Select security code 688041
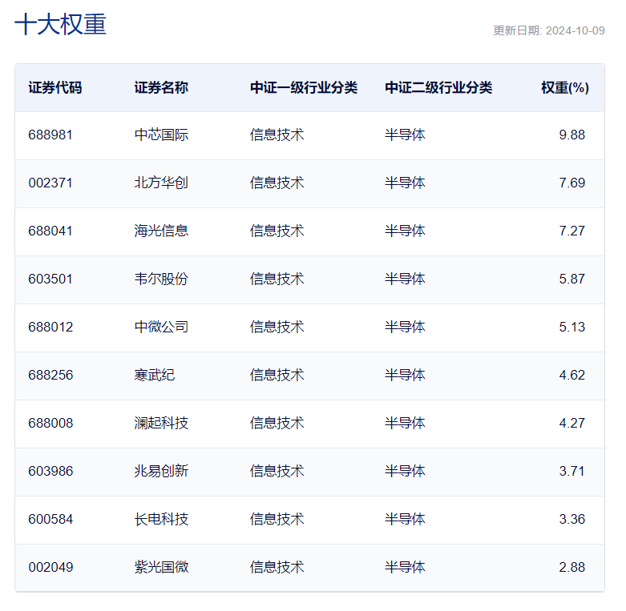The width and height of the screenshot is (626, 611). pos(50,231)
